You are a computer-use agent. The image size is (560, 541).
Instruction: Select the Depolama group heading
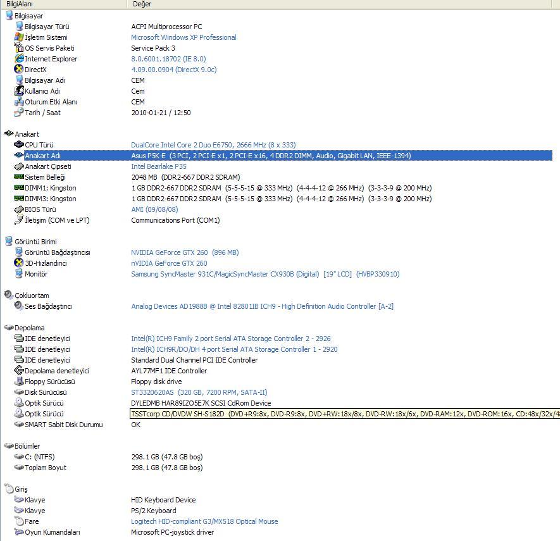coord(29,328)
